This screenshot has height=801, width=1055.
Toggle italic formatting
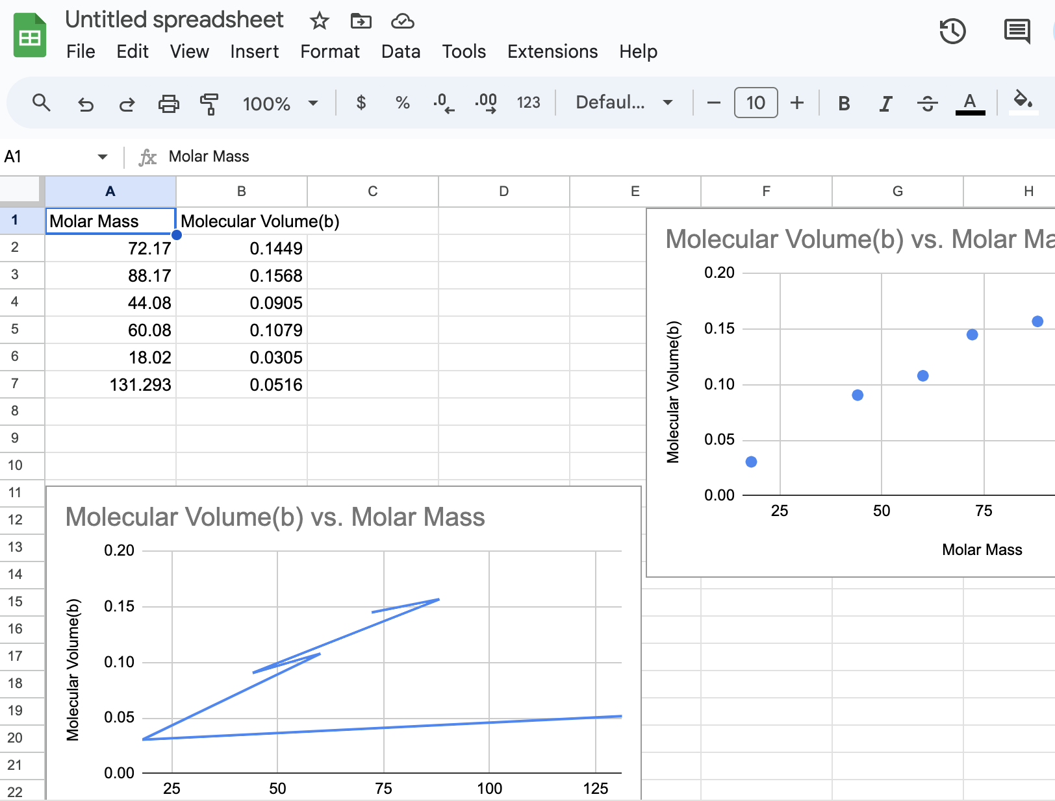click(885, 103)
